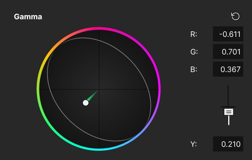The height and width of the screenshot is (160, 252).
Task: Click the Y luminance slider handle
Action: click(228, 112)
